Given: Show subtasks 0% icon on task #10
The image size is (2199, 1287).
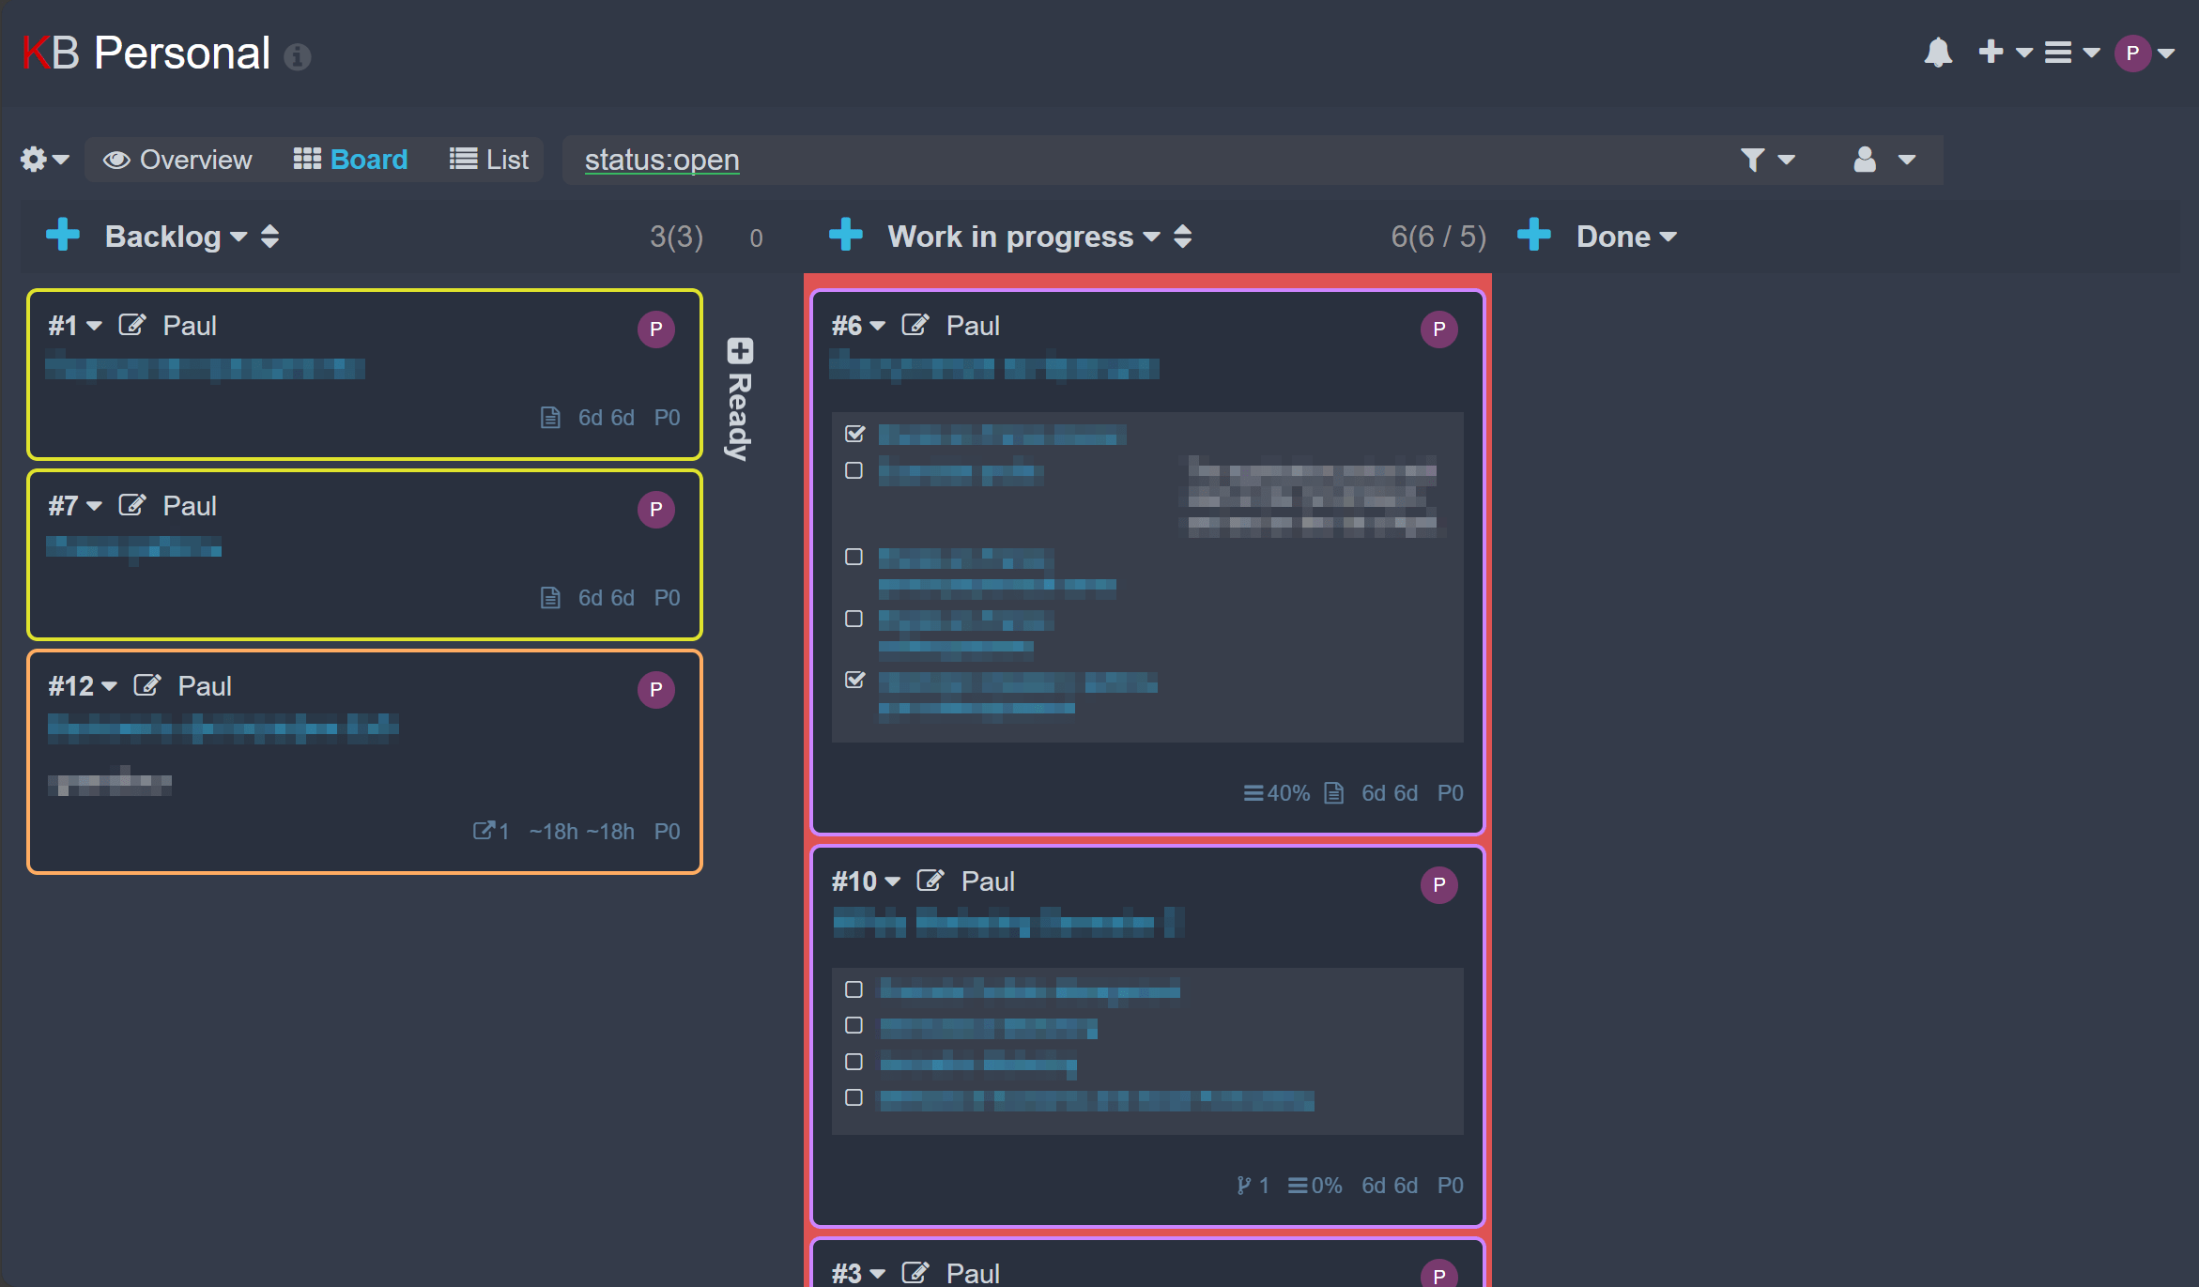Looking at the screenshot, I should pos(1315,1186).
